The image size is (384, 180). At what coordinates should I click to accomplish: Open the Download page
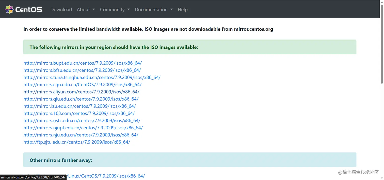click(61, 9)
